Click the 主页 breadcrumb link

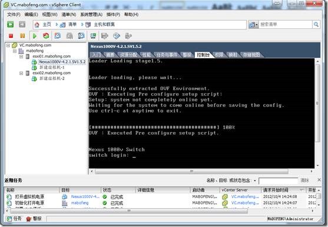tap(47, 25)
